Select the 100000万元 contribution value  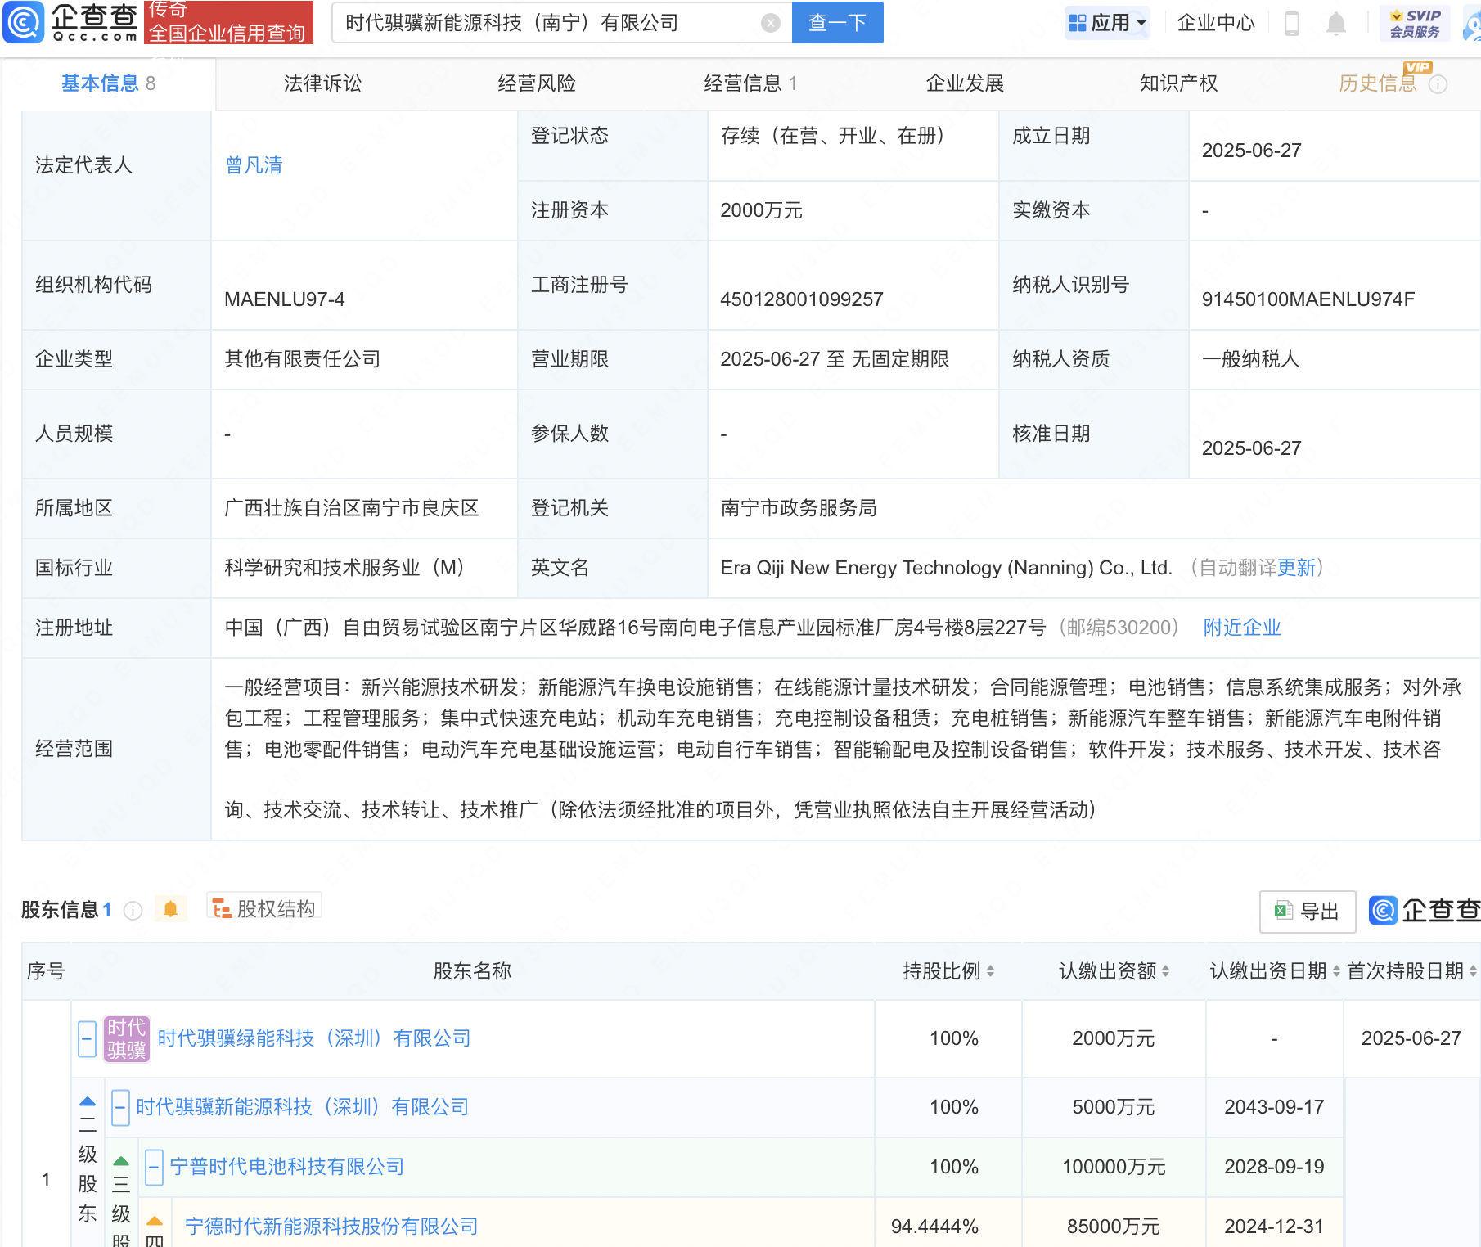(x=1114, y=1167)
